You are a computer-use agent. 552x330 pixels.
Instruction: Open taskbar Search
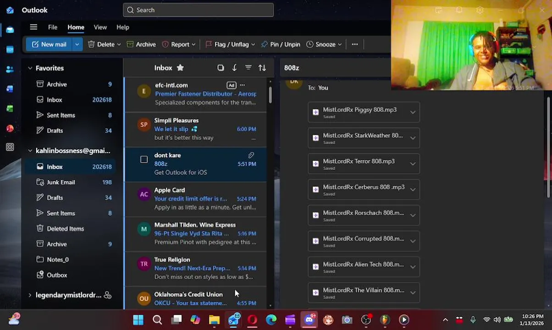click(157, 320)
